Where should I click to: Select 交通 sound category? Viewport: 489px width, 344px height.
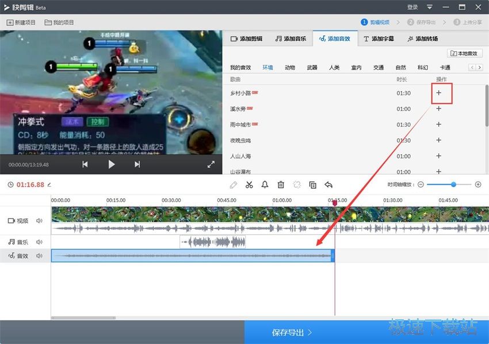379,68
